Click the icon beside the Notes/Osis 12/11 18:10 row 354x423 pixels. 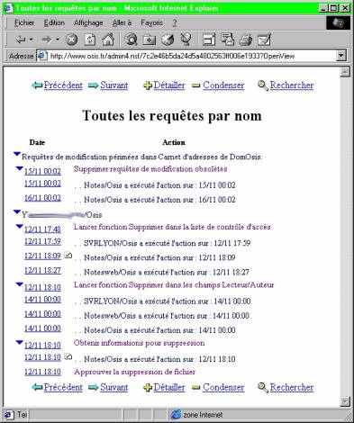tap(68, 356)
